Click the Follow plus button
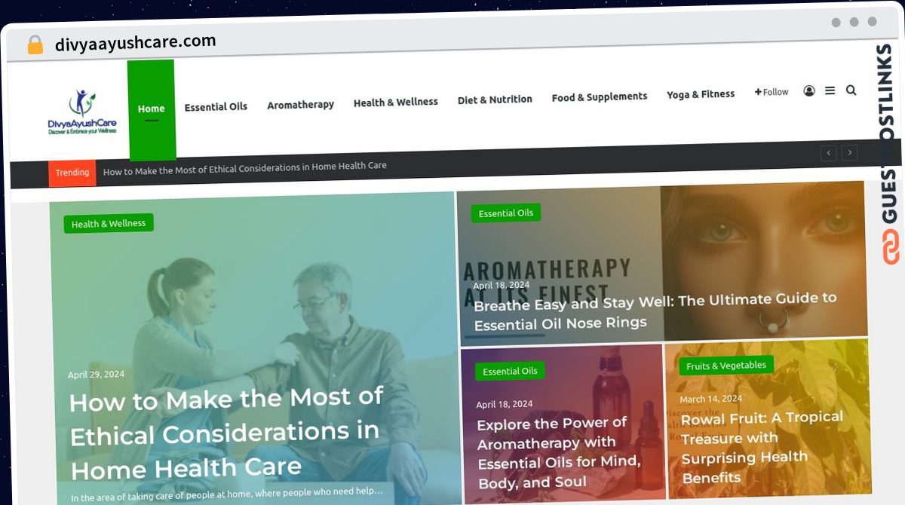This screenshot has width=905, height=505. (772, 92)
